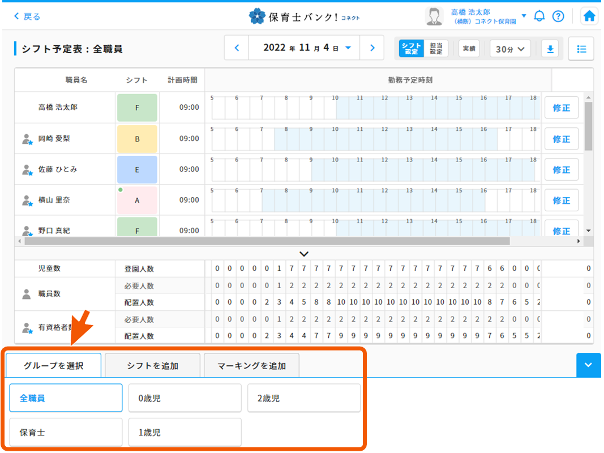This screenshot has height=453, width=604.
Task: Open the help icon
Action: click(558, 16)
